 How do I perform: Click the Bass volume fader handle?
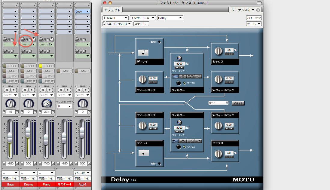tap(10, 138)
